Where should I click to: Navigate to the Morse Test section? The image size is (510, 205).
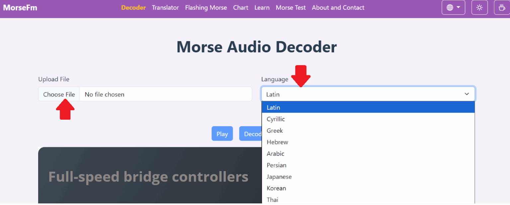point(291,7)
